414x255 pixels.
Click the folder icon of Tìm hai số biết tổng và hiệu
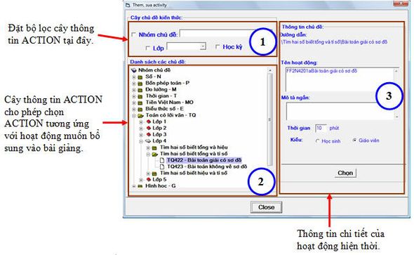[154, 148]
